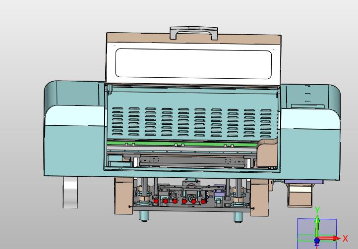Click the green "Y" axis label
The width and height of the screenshot is (358, 249).
(x=317, y=210)
